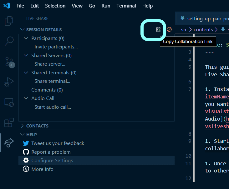Click Start audio call...
The width and height of the screenshot is (229, 189).
pyautogui.click(x=53, y=107)
